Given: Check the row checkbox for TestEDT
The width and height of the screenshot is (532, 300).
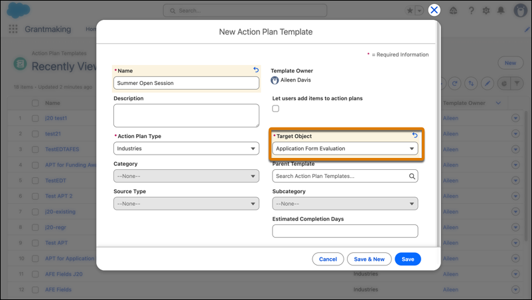Looking at the screenshot, I should click(35, 181).
